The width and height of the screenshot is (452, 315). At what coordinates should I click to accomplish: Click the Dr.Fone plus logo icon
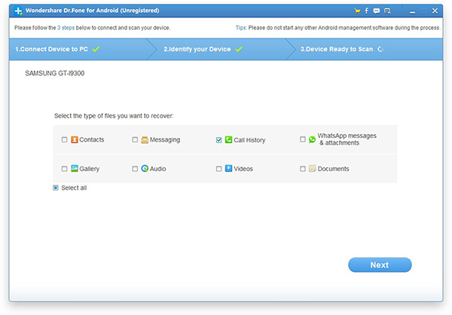click(18, 11)
